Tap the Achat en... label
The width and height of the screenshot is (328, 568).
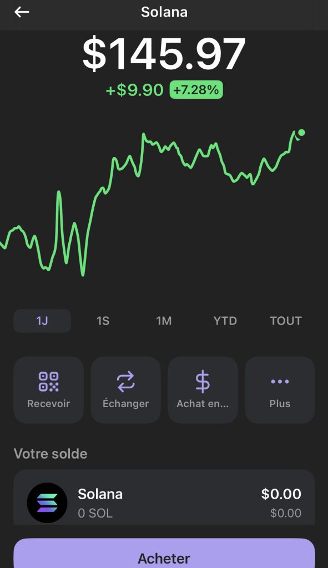point(203,404)
